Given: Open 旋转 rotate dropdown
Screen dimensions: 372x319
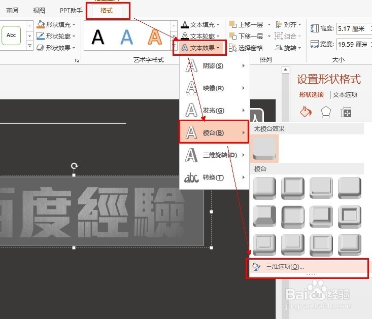Looking at the screenshot, I should tap(288, 48).
